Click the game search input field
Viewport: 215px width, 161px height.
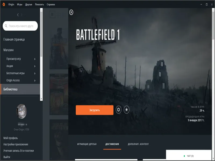[21, 26]
